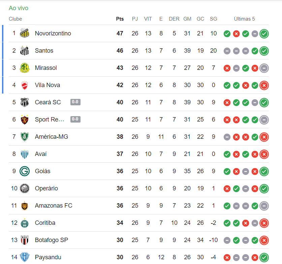Click Vila Nova's latest result loss icon
This screenshot has height=264, width=282.
264,85
